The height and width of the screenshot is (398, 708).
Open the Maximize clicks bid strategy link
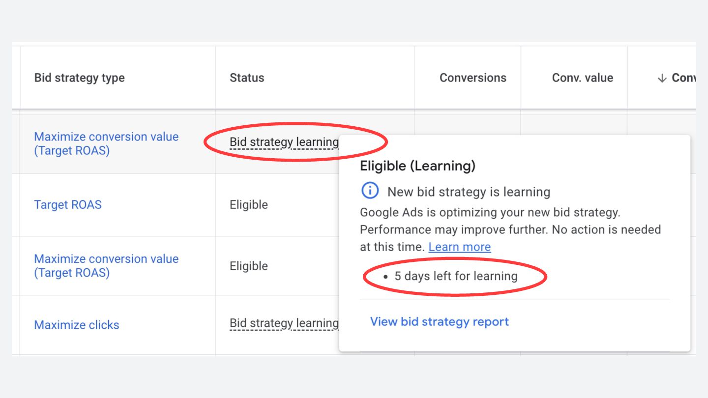pyautogui.click(x=77, y=325)
